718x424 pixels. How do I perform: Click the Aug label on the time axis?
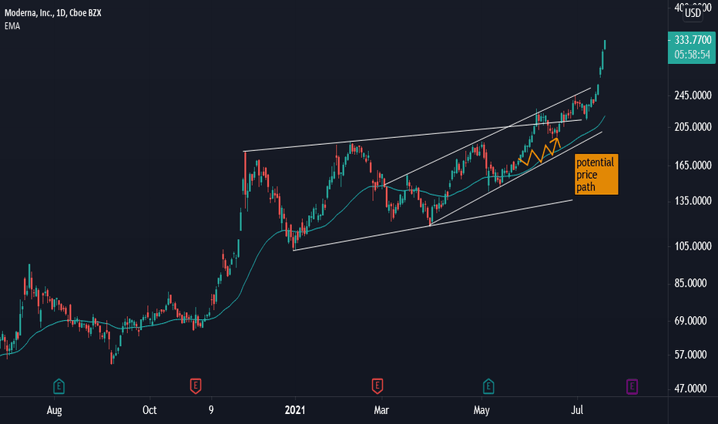(54, 410)
